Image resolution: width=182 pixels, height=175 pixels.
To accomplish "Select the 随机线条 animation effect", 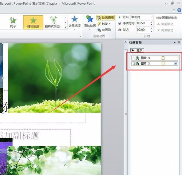I will tap(33, 22).
